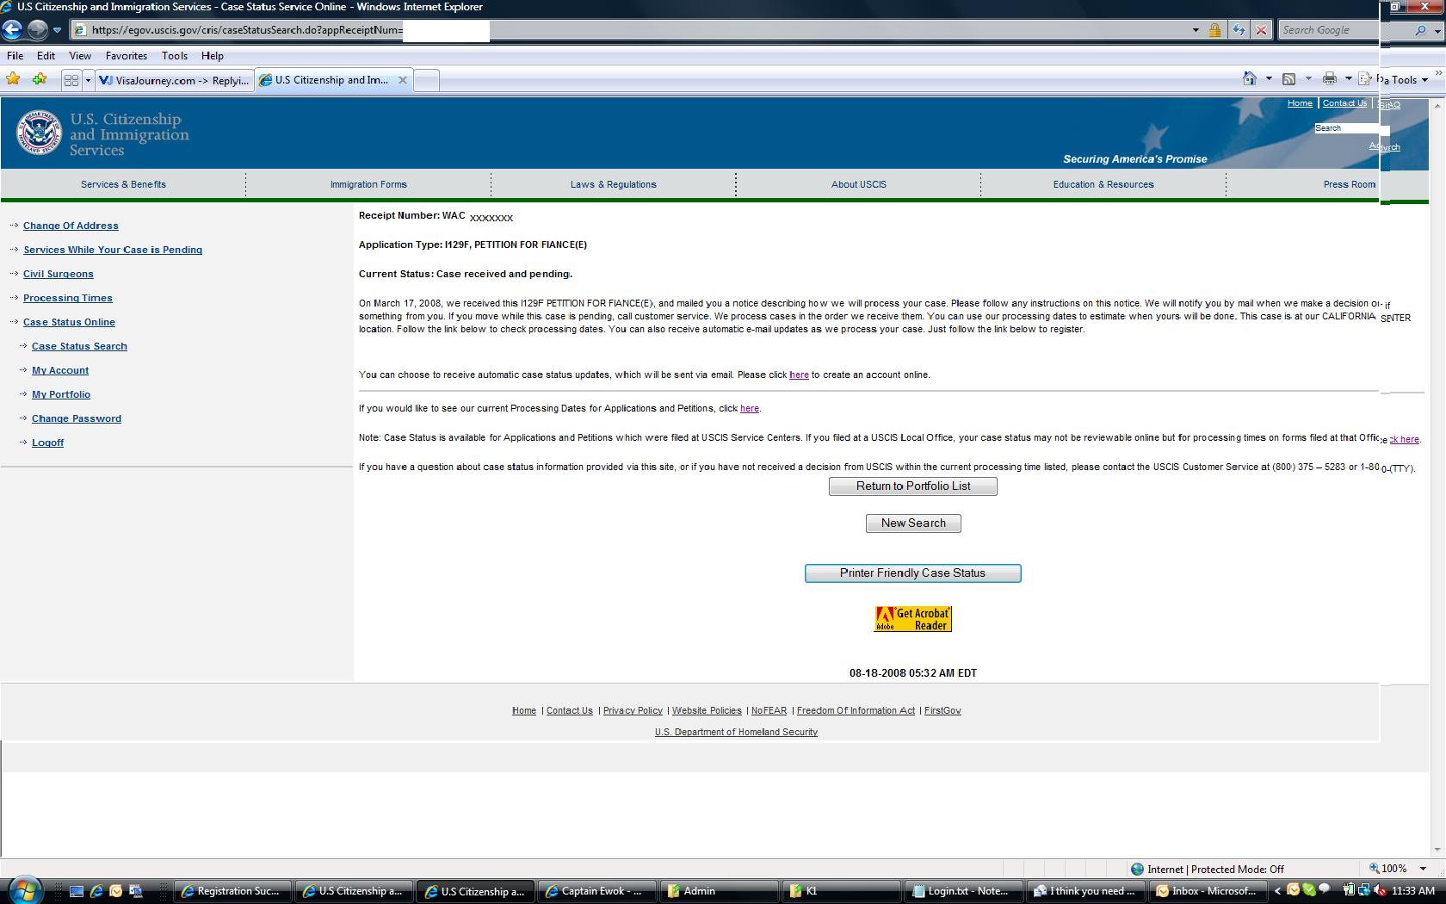This screenshot has width=1446, height=904.
Task: Open the zoom level 100% dropdown
Action: pyautogui.click(x=1423, y=869)
